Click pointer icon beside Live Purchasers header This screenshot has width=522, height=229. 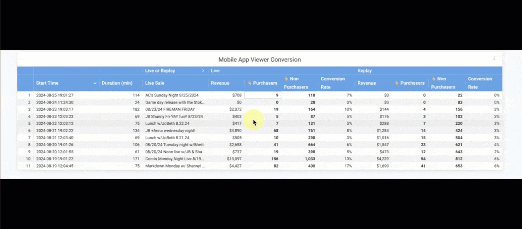pyautogui.click(x=250, y=83)
